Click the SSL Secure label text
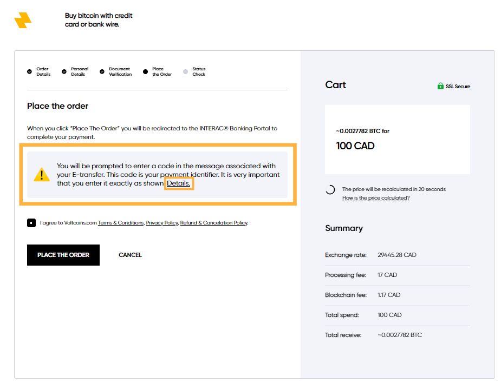This screenshot has height=383, width=501. tap(458, 87)
